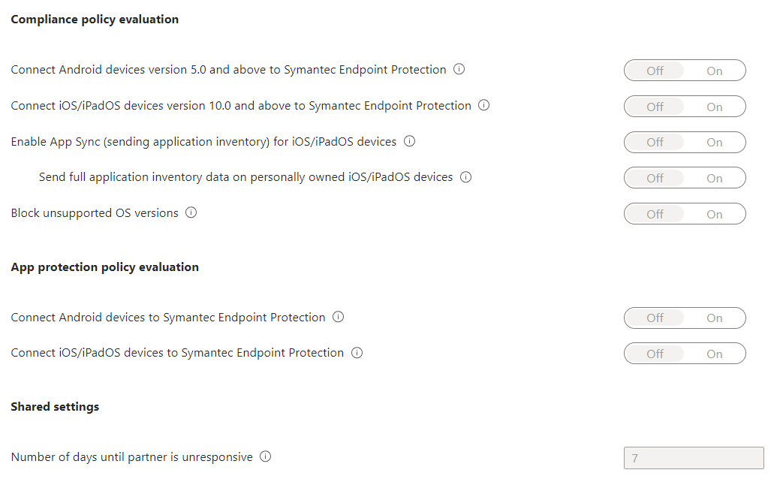Set Android 5.0 connection toggle to Off

point(654,70)
